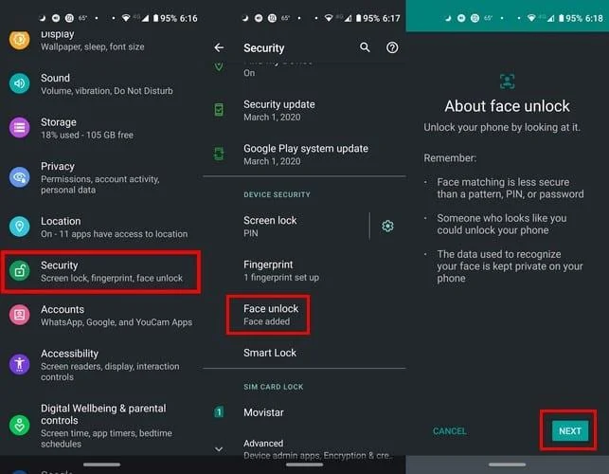Tap Security screen's bottom navigation pill
Screen dimensions: 609x474
tap(305, 465)
